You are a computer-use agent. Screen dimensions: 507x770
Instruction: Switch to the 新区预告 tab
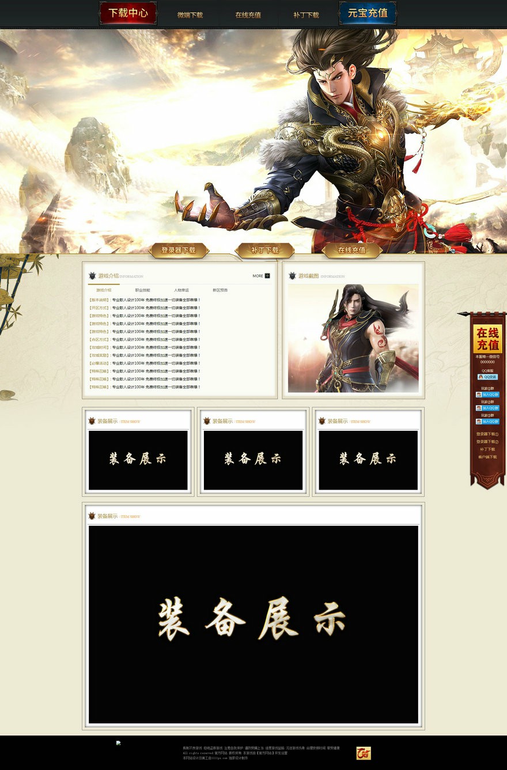coord(220,290)
